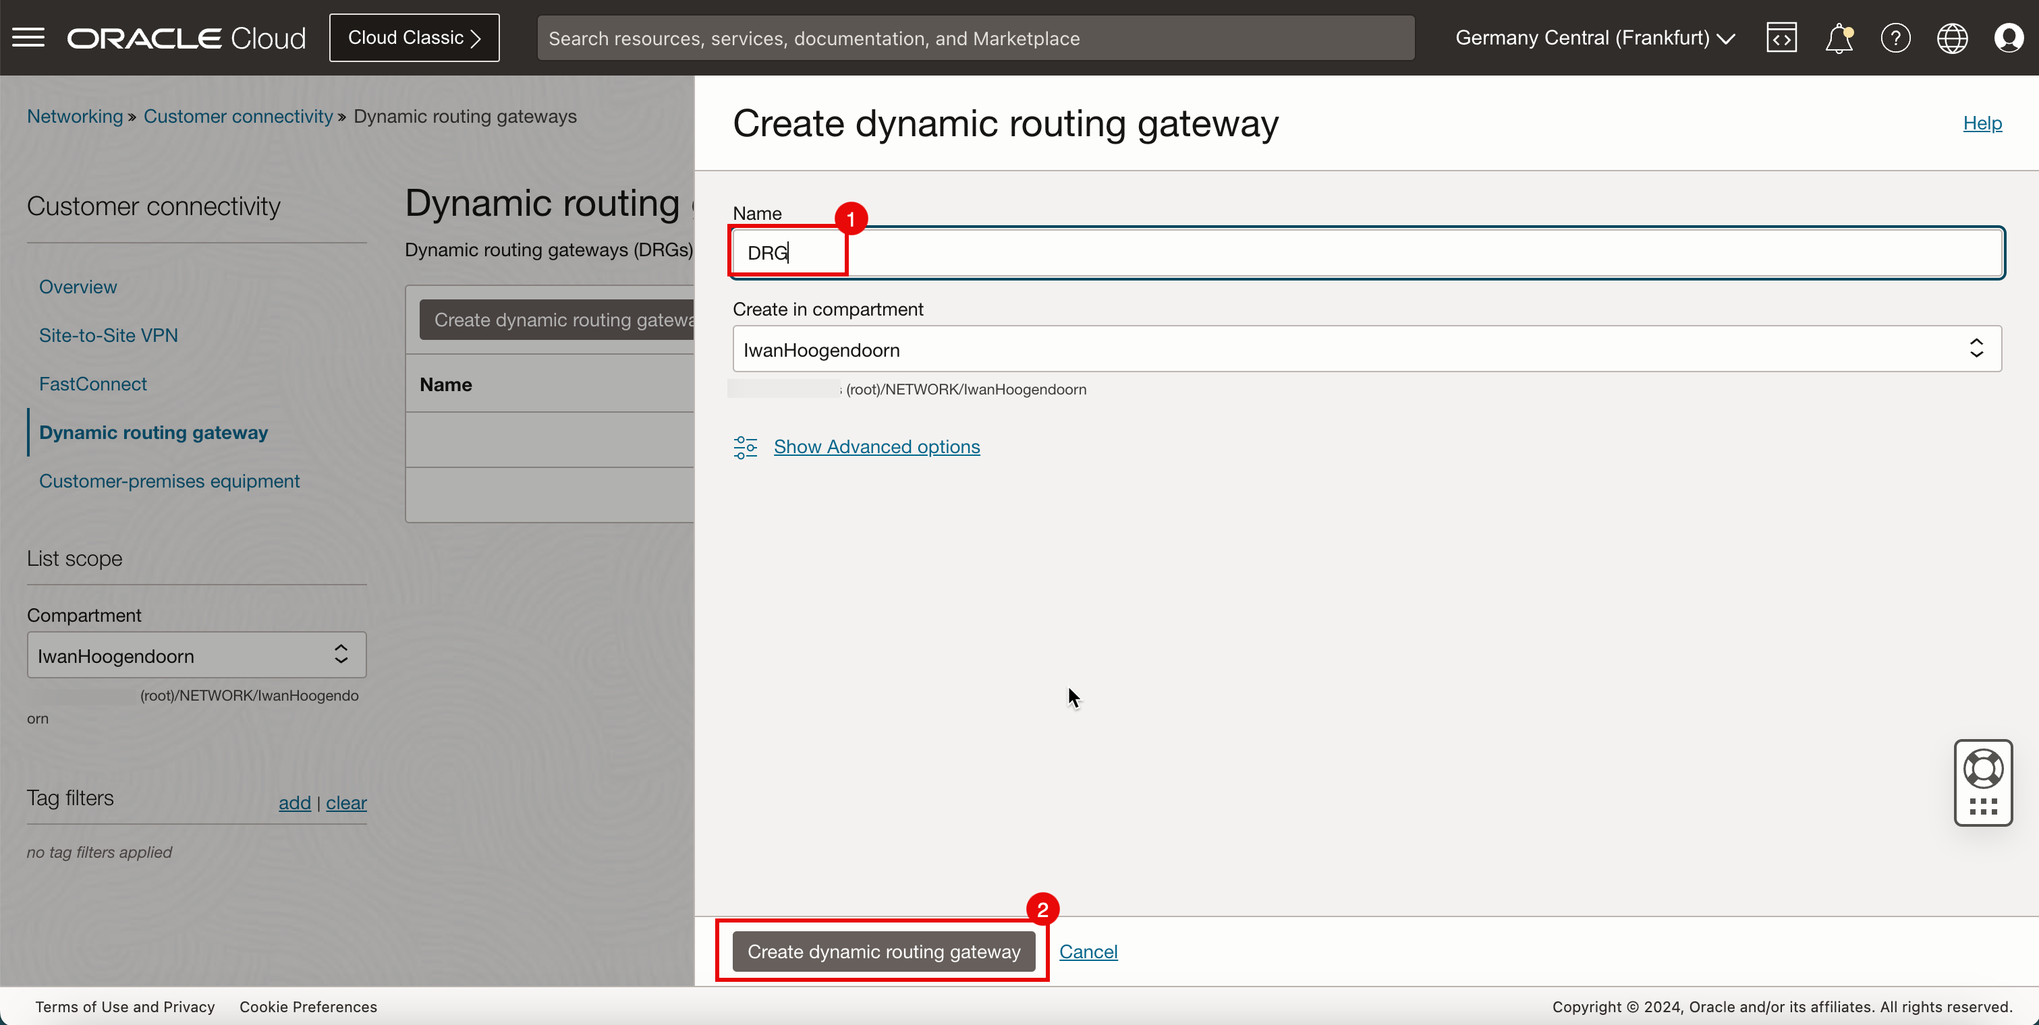This screenshot has height=1025, width=2039.
Task: Click the Cloud Shell terminal icon
Action: point(1781,36)
